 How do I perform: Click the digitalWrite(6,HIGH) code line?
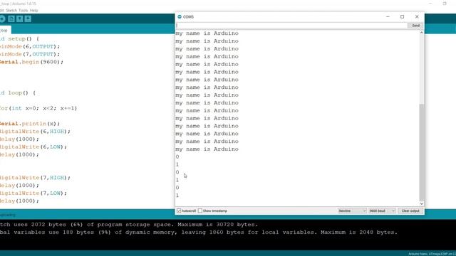point(35,132)
